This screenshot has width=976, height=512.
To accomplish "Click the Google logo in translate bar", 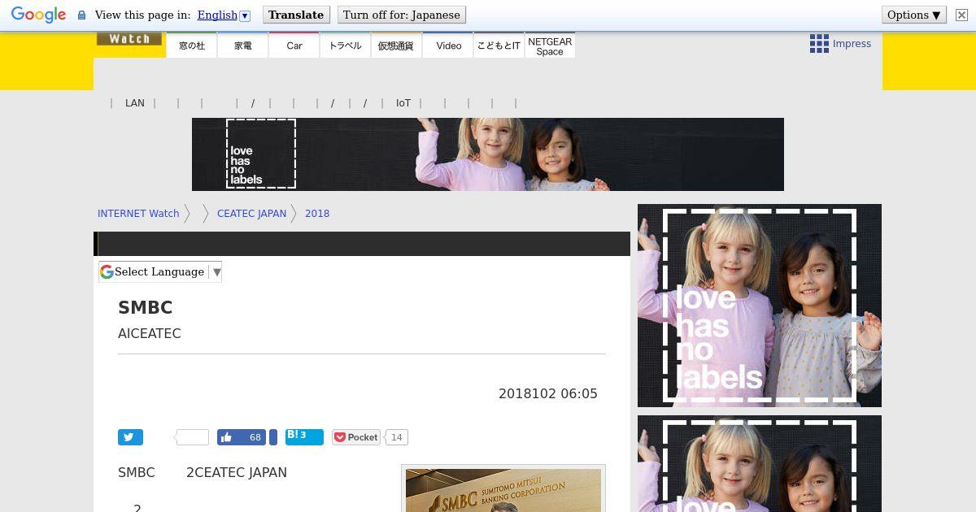I will tap(38, 15).
